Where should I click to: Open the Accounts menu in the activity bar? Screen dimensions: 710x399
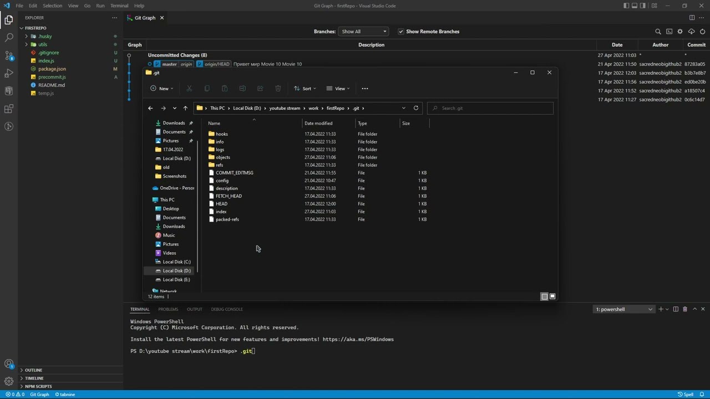(x=9, y=364)
